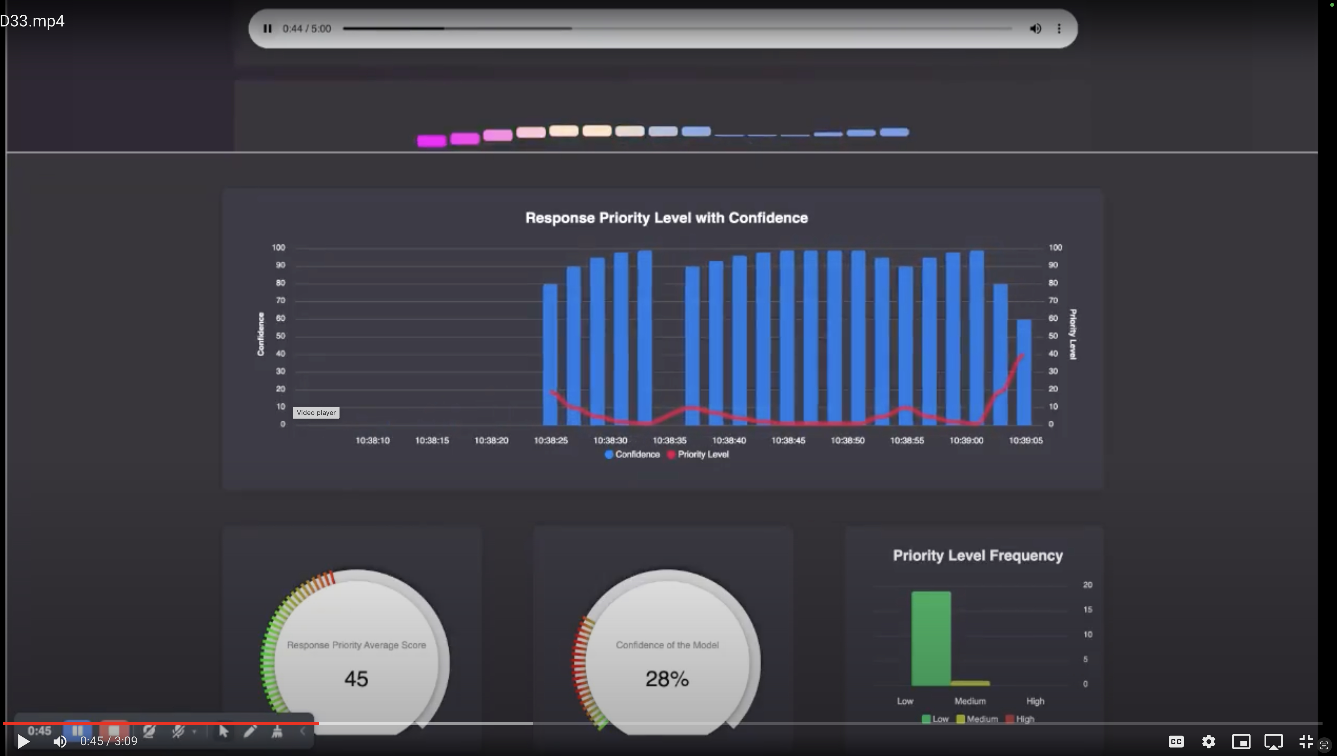Select the pencil annotation tool
The height and width of the screenshot is (756, 1337).
pos(250,731)
